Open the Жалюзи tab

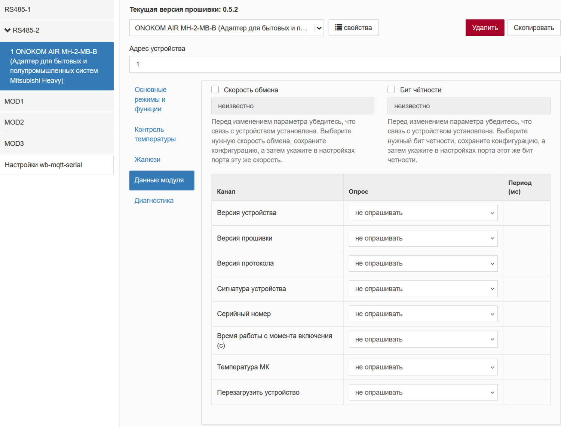click(162, 160)
